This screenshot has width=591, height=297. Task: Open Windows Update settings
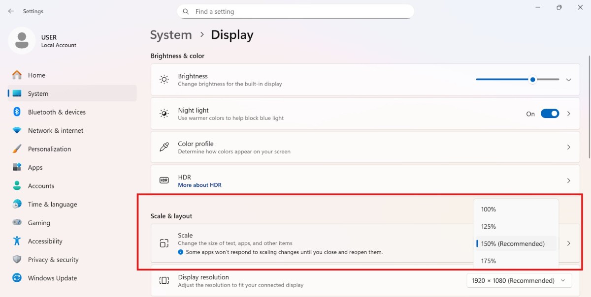pos(51,278)
